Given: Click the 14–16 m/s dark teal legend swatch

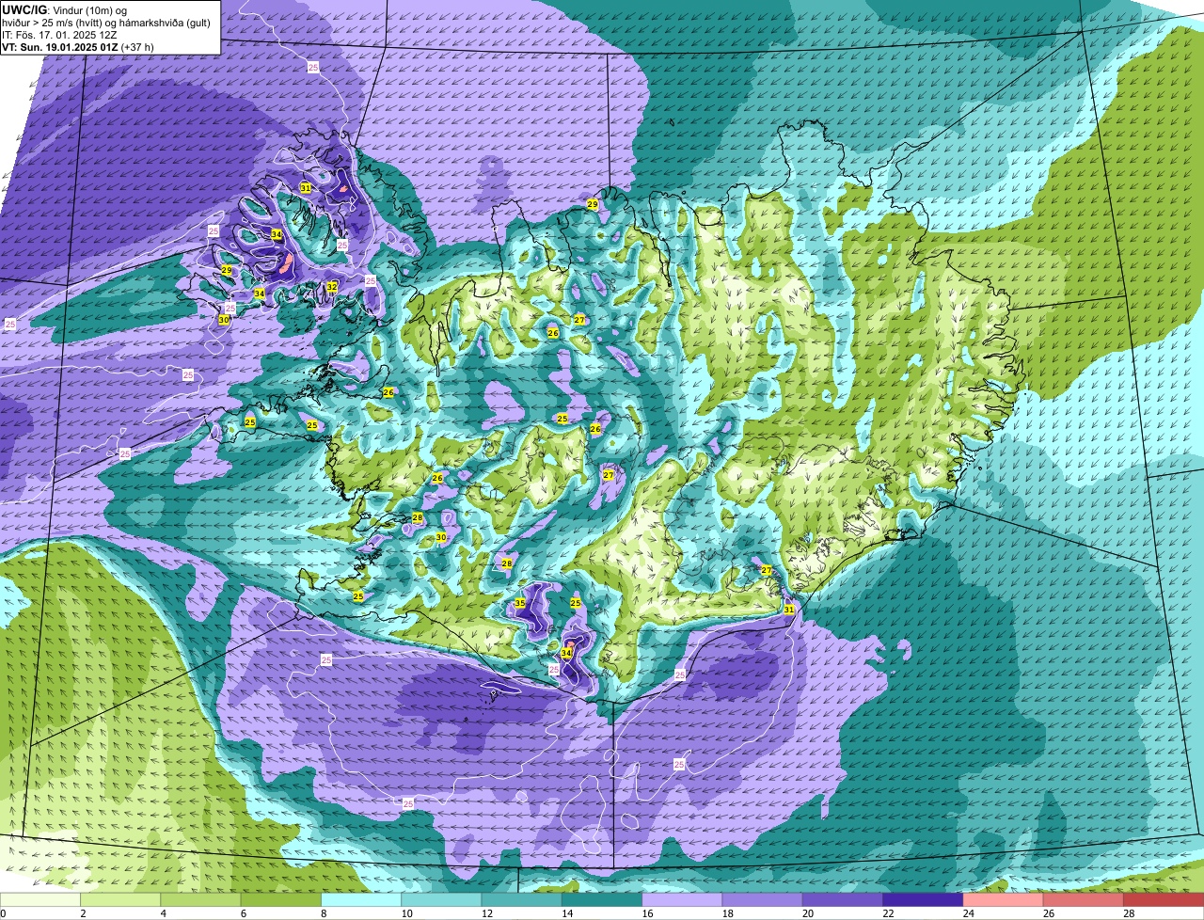Looking at the screenshot, I should click(x=602, y=899).
